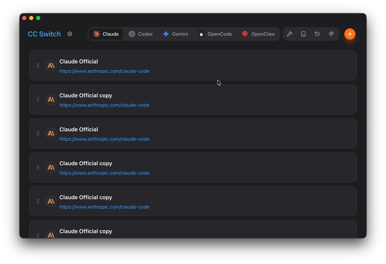
Task: Open the book icon in toolbar
Action: [303, 34]
